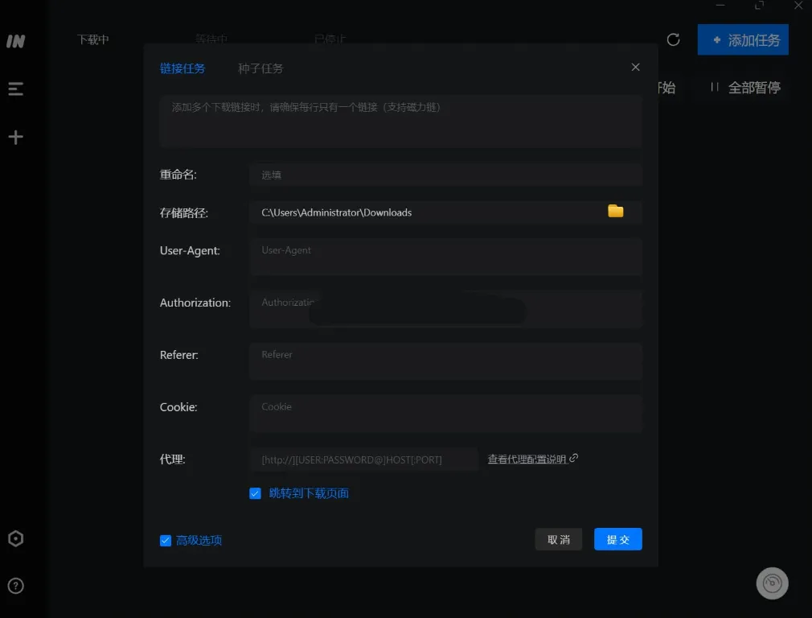
Task: Click inside the Cookie input field
Action: (445, 414)
